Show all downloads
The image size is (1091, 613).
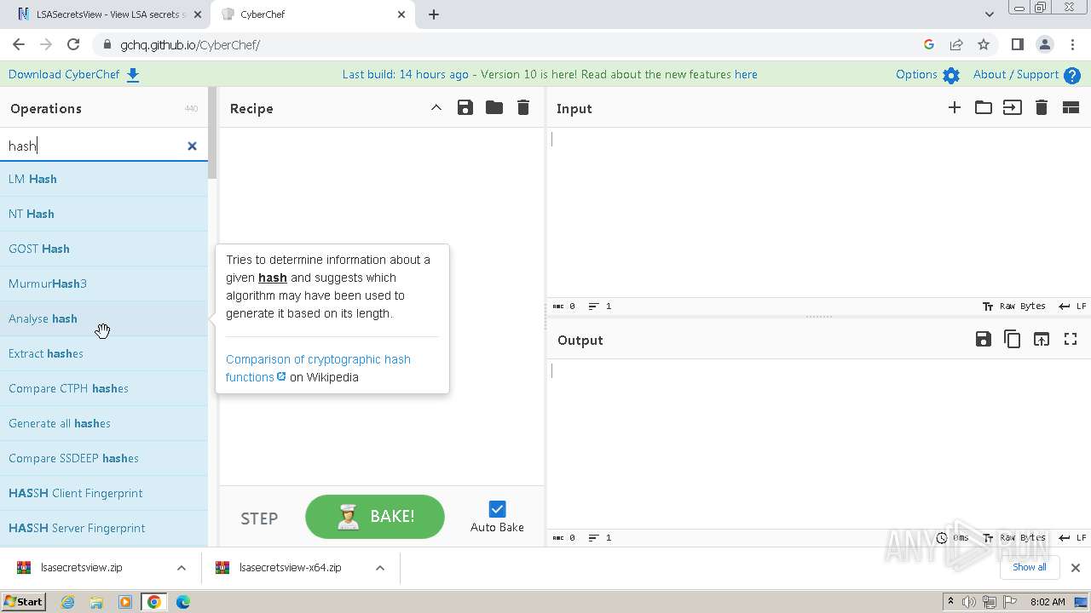(x=1030, y=567)
